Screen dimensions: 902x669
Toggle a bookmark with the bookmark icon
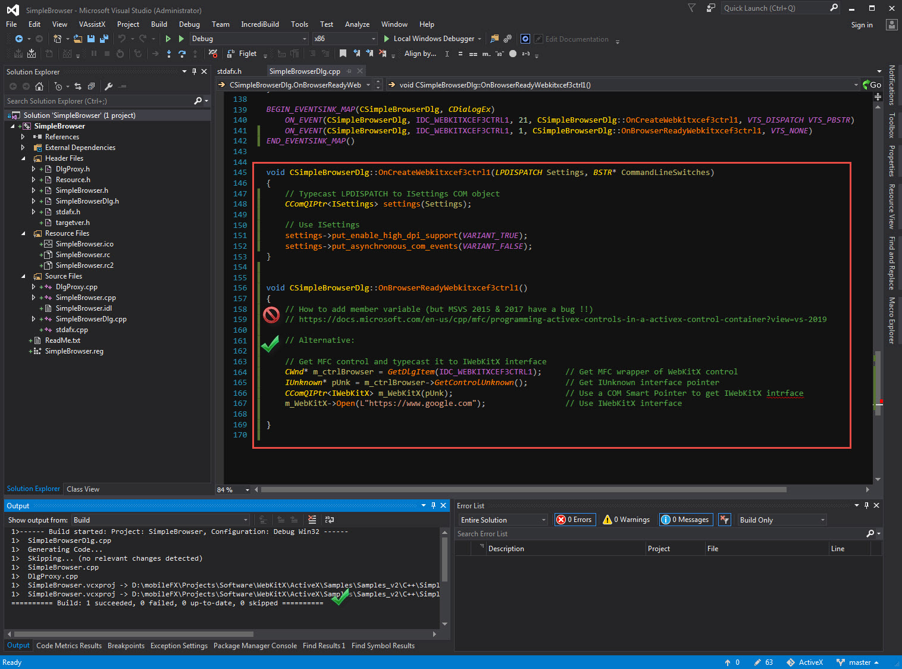343,54
